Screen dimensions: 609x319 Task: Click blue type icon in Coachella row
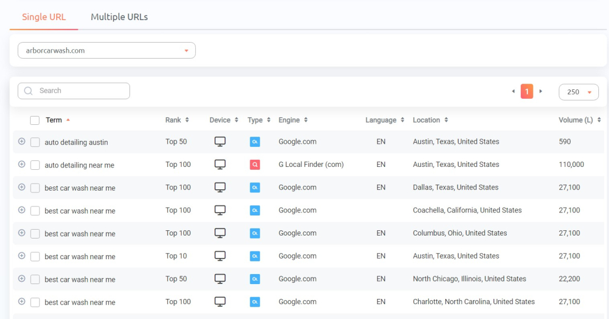(x=255, y=211)
